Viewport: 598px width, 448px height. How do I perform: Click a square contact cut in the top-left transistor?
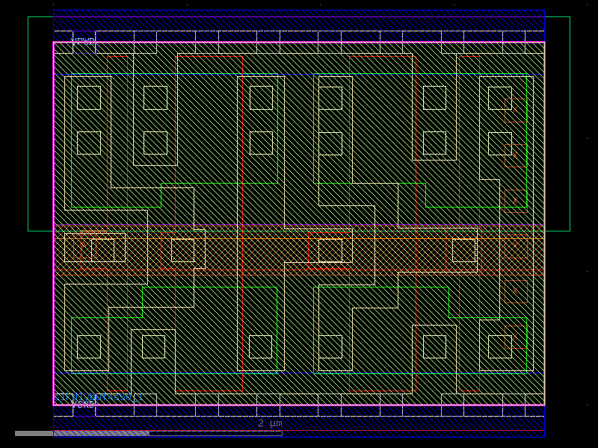(x=89, y=96)
